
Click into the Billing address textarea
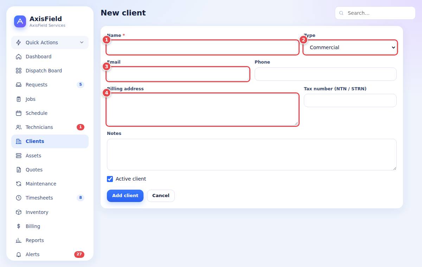[203, 110]
